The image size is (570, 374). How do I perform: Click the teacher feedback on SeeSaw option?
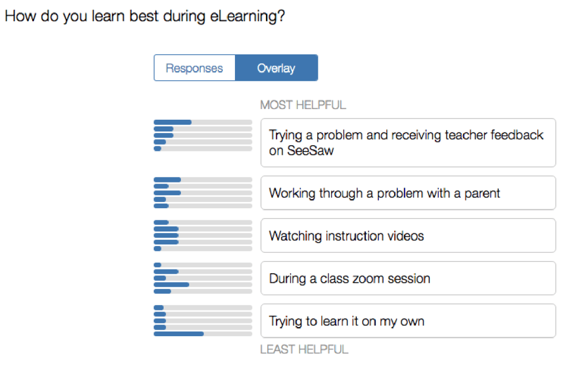point(407,142)
